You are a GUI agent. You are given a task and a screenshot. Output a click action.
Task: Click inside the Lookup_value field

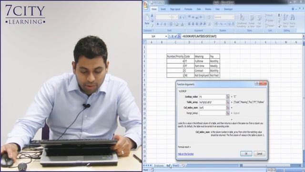pyautogui.click(x=212, y=97)
